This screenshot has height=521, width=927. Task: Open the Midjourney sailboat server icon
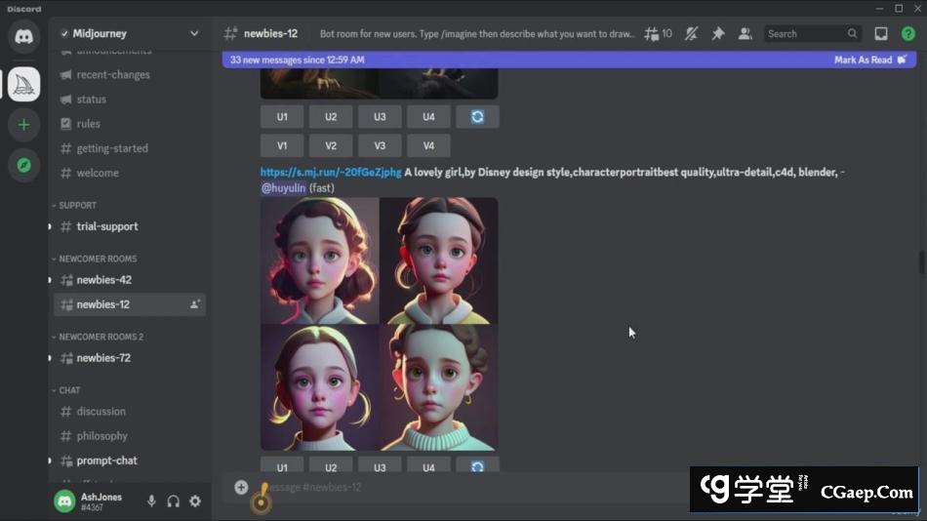point(23,85)
